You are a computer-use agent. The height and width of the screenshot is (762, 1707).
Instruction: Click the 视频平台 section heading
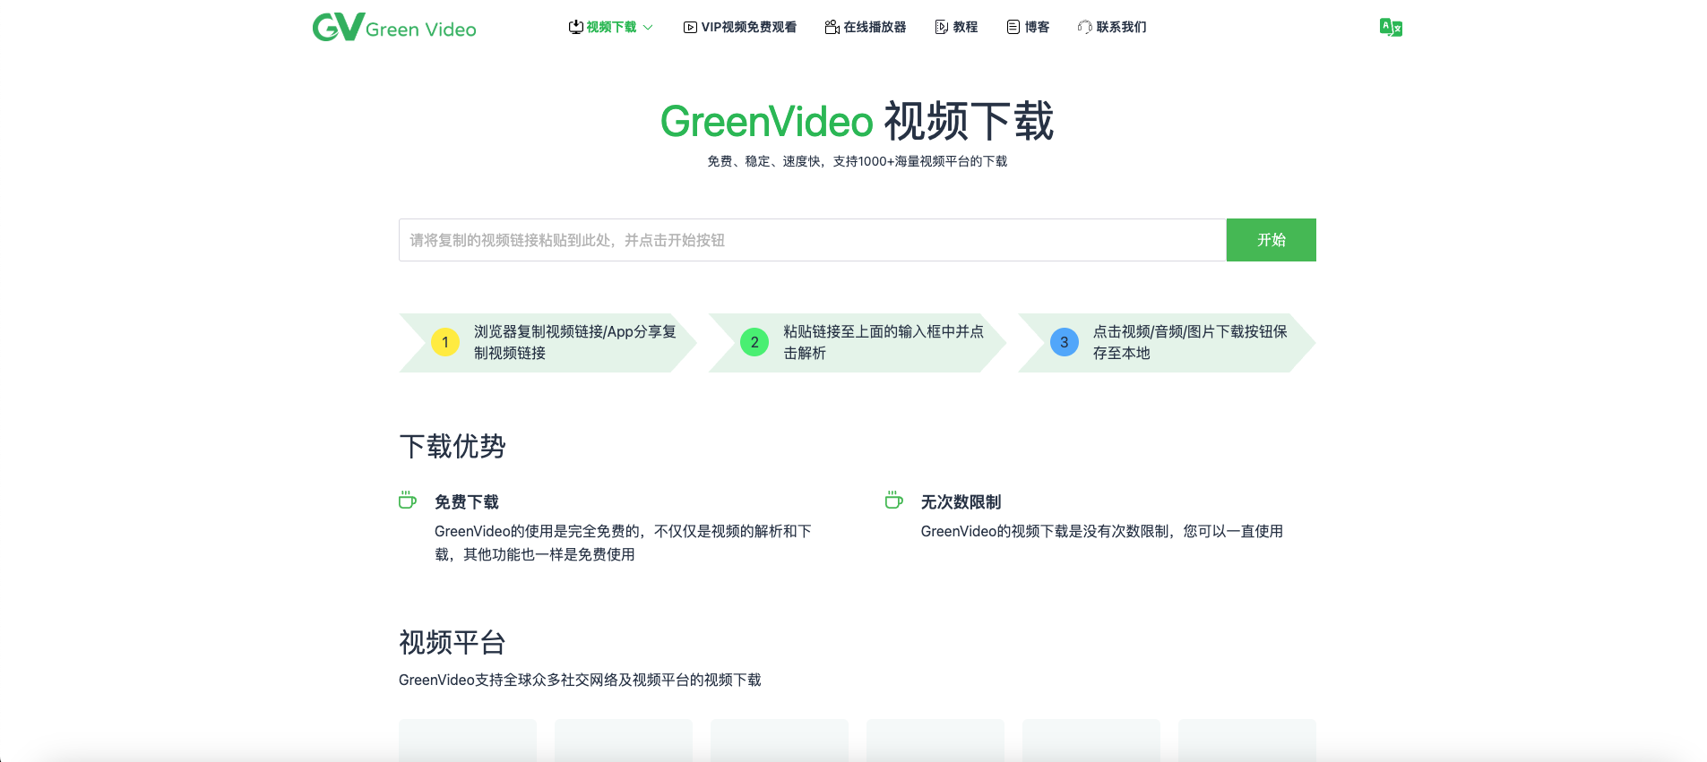[x=453, y=642]
